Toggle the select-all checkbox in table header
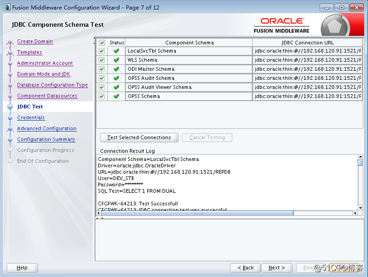368x277 pixels. [x=101, y=43]
